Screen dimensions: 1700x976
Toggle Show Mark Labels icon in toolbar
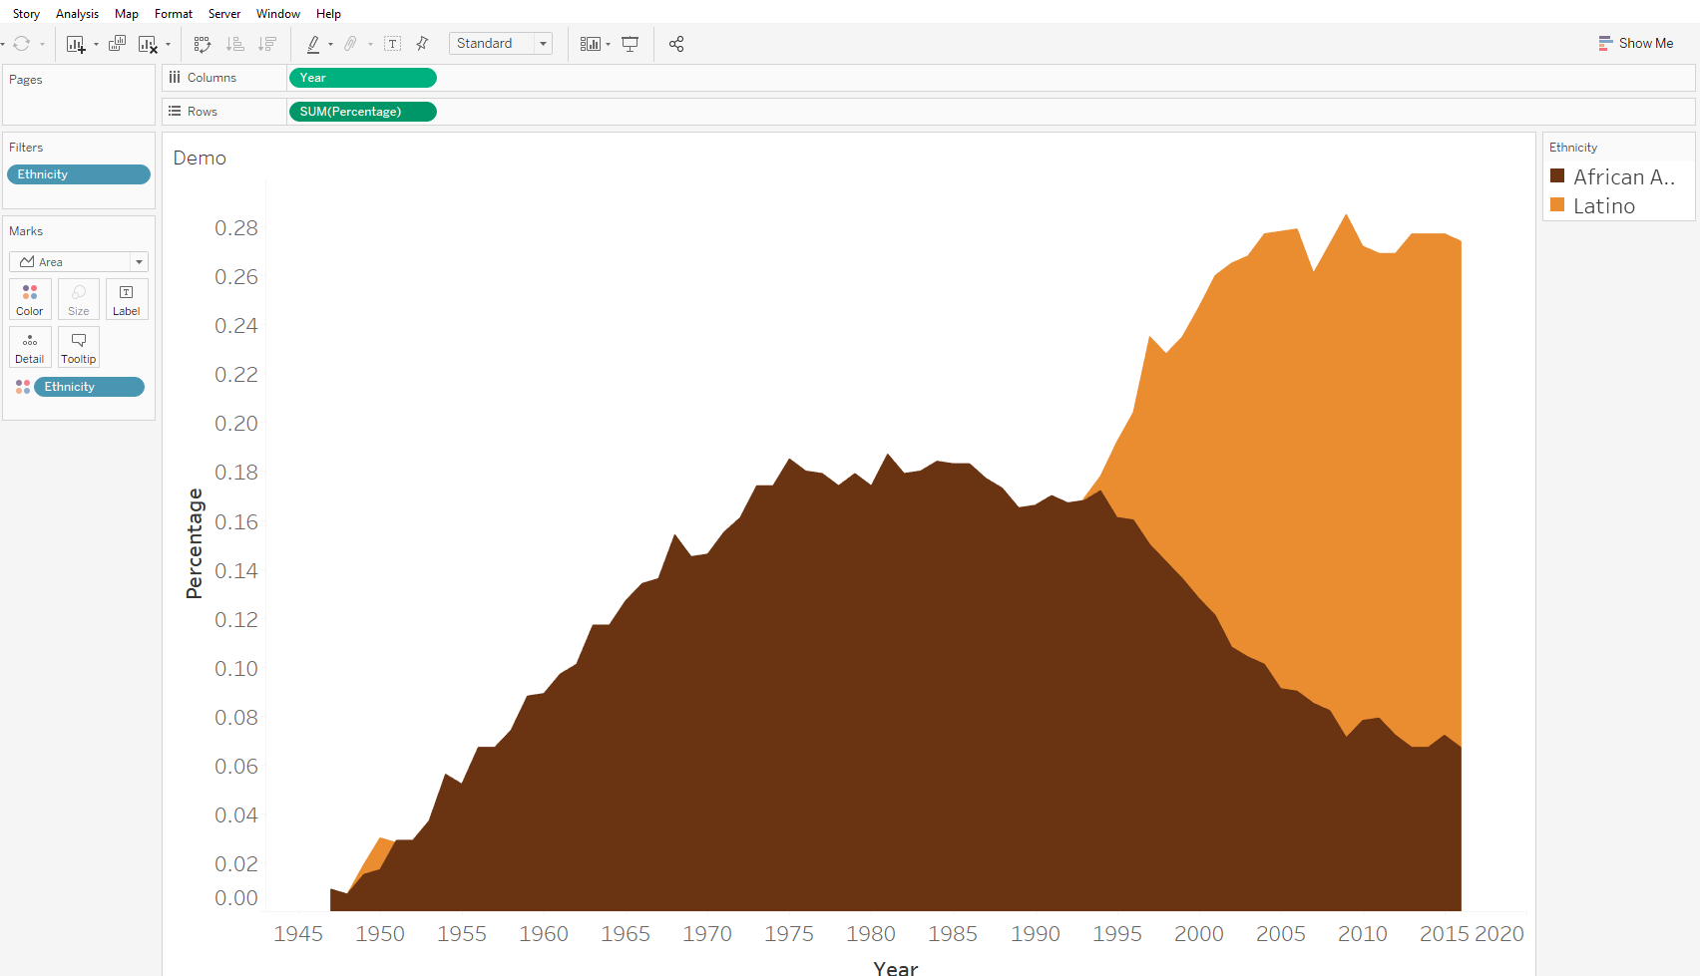tap(393, 44)
